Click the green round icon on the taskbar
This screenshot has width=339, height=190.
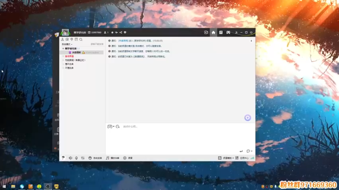39,187
